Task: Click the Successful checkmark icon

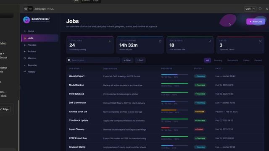Action: tap(210, 41)
